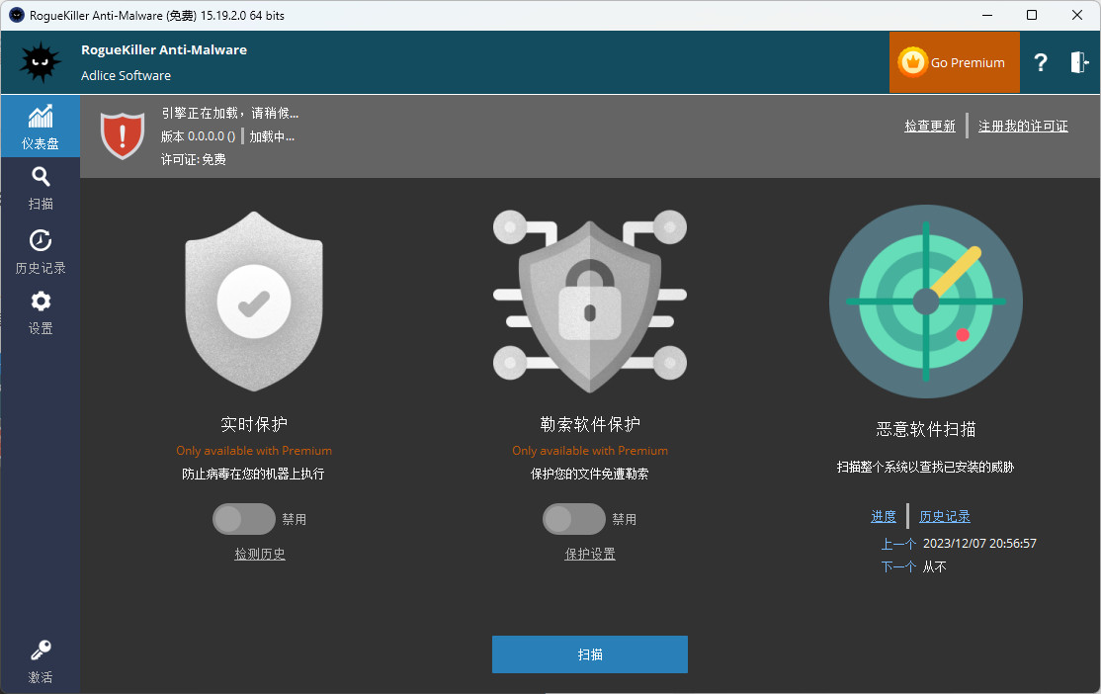Click the date 2023/12/07 20:56:57
Image resolution: width=1101 pixels, height=694 pixels.
(979, 544)
